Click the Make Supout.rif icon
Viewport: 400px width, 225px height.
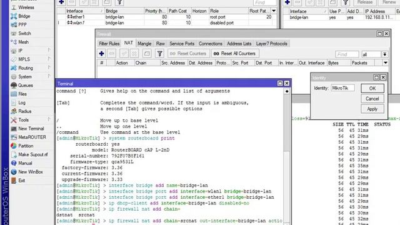[x=14, y=154]
